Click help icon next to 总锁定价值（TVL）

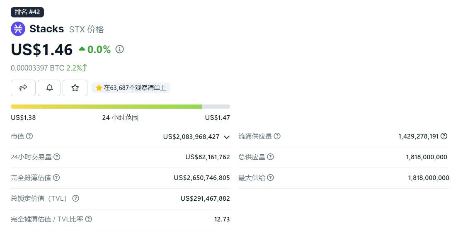click(75, 198)
